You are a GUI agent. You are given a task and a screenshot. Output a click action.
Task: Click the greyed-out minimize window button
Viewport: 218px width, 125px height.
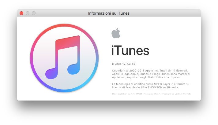coord(28,13)
